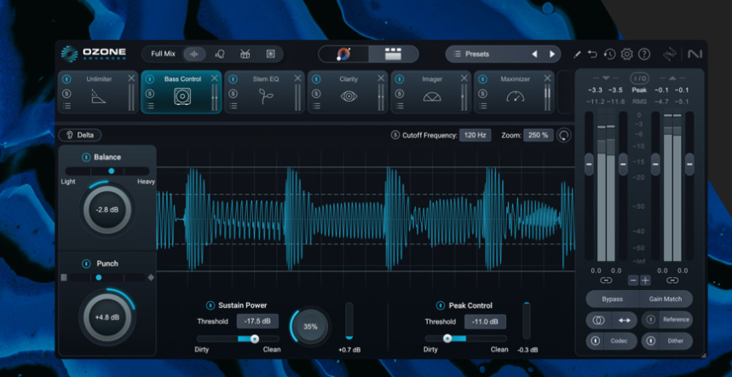Select the bass speaker focus icon
The image size is (732, 377).
pyautogui.click(x=271, y=55)
